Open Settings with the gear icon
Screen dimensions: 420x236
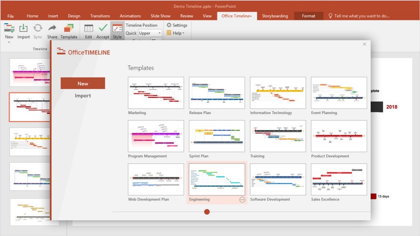[x=169, y=25]
